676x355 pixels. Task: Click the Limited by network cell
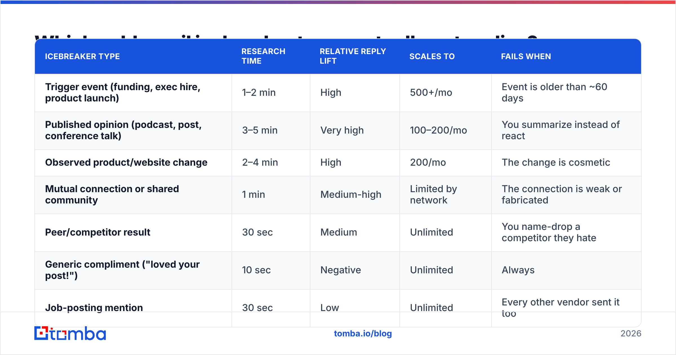(433, 194)
